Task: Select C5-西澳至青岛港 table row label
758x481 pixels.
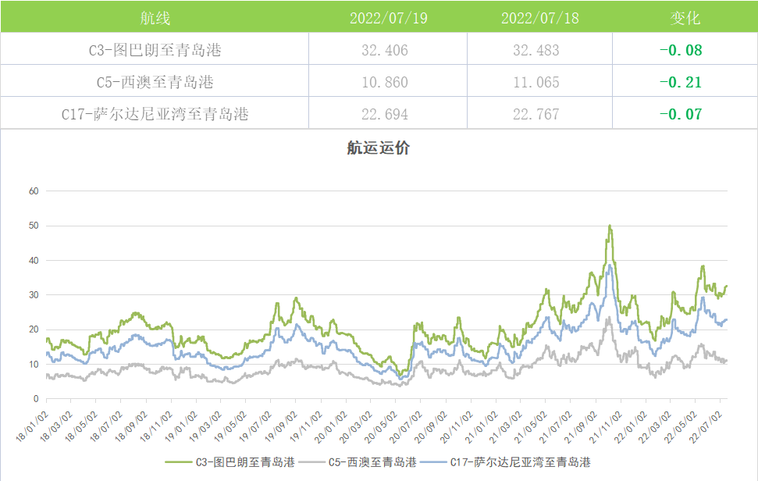Action: coord(155,82)
